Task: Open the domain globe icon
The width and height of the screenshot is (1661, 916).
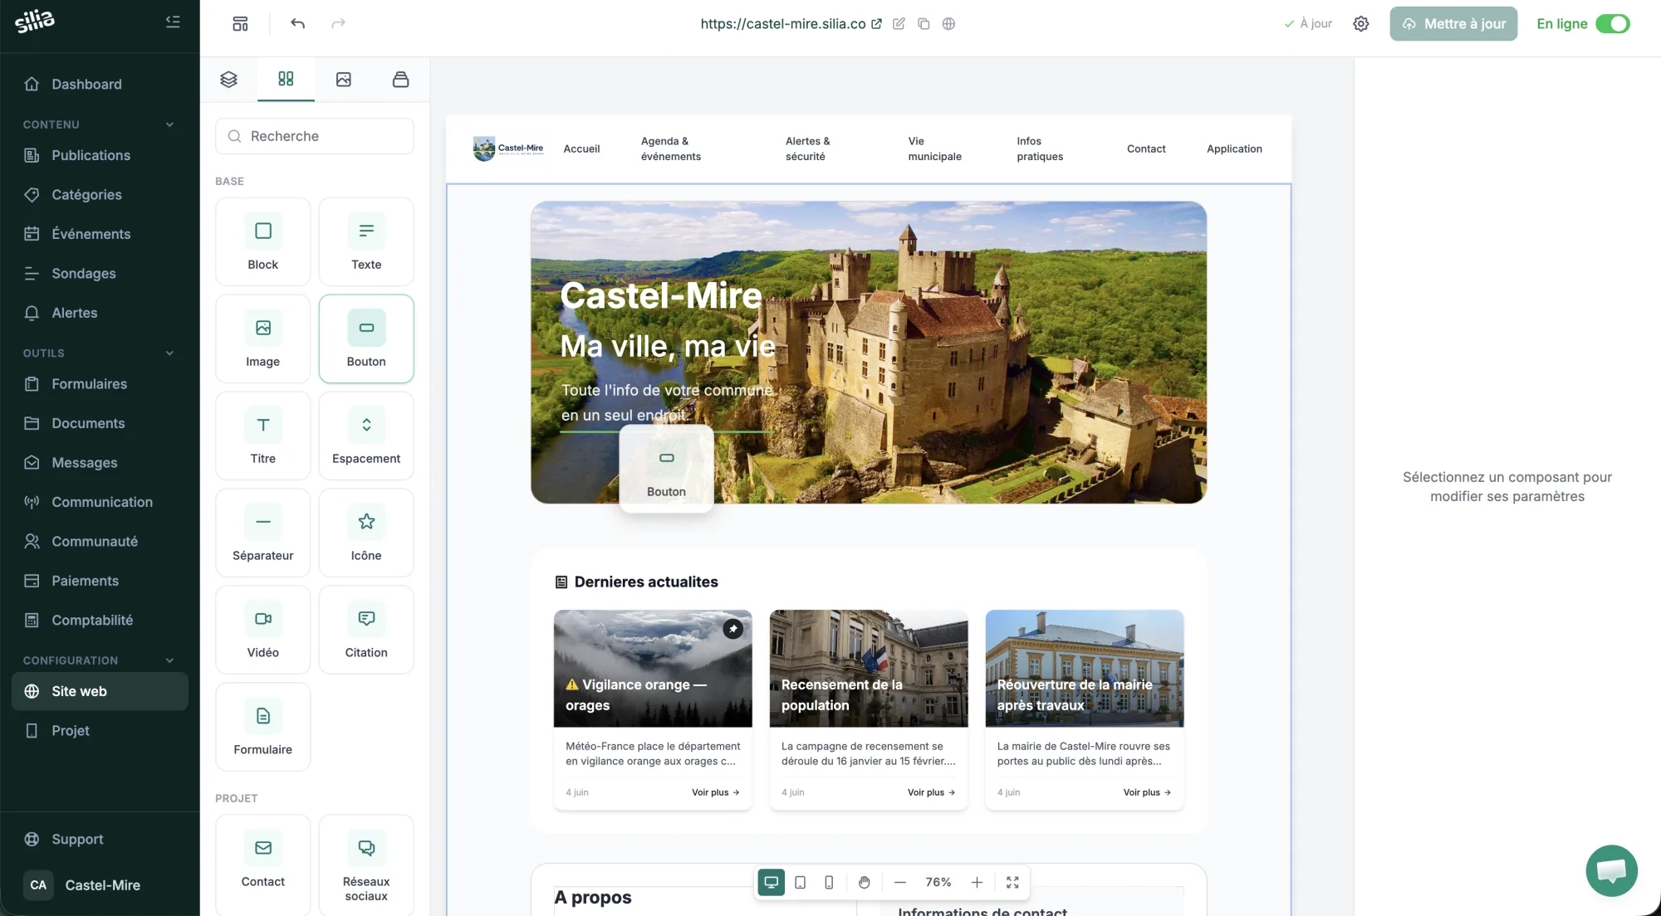Action: pyautogui.click(x=948, y=24)
